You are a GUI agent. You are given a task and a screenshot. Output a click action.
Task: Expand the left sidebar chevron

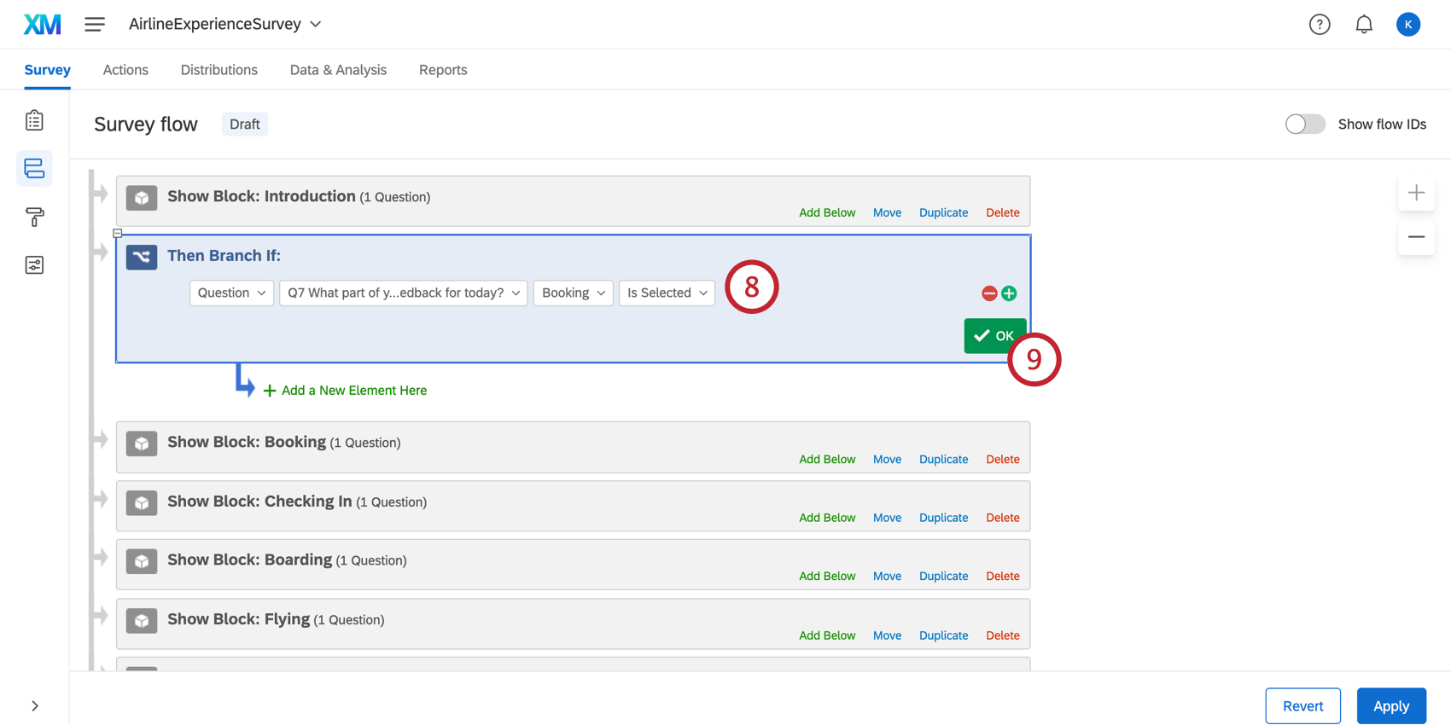[35, 706]
